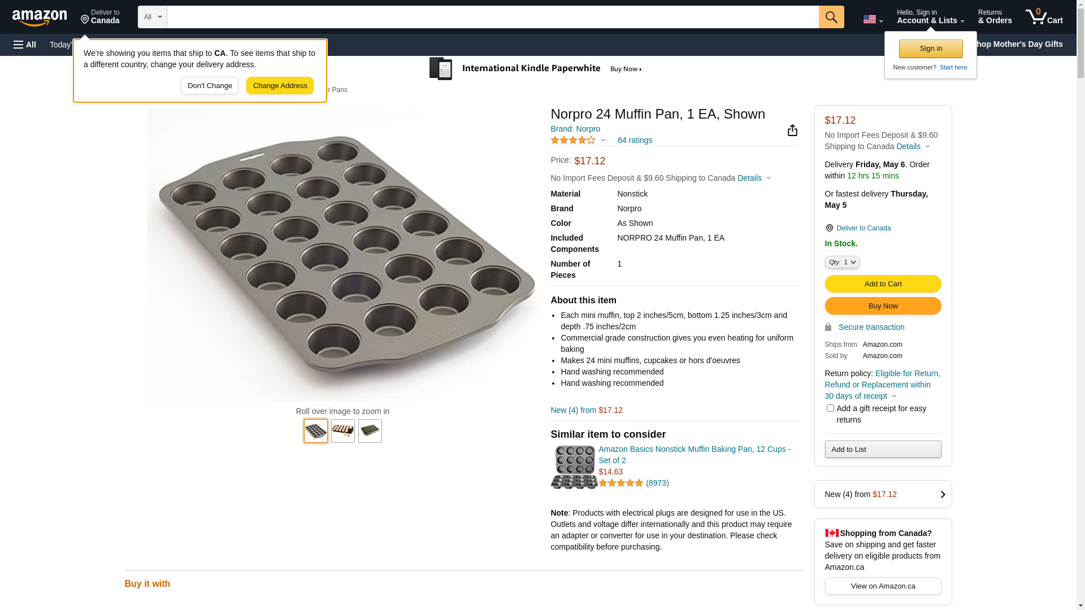The width and height of the screenshot is (1085, 610).
Task: Click in the search input field
Action: pos(492,17)
